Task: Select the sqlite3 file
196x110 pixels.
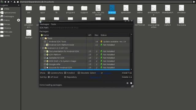Action: (168, 22)
